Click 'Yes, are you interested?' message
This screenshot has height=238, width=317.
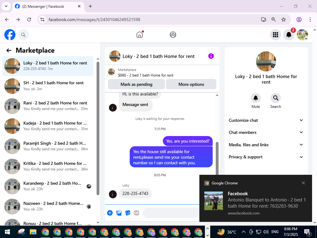[188, 141]
